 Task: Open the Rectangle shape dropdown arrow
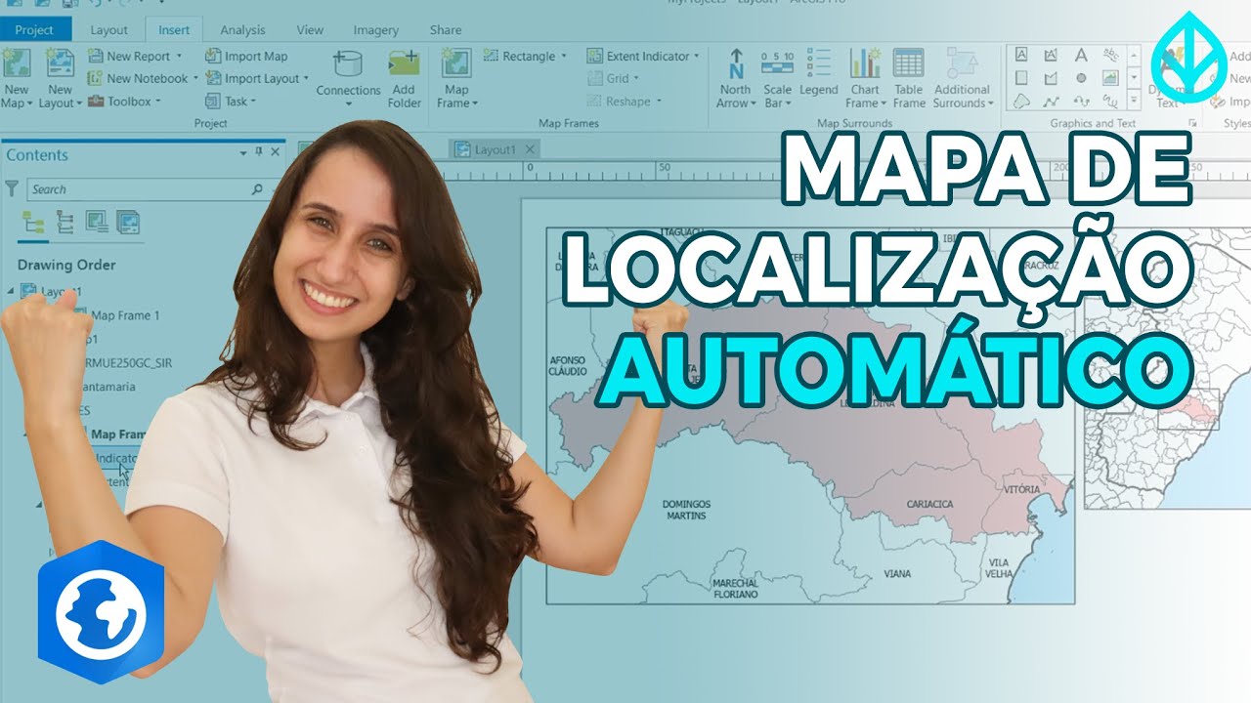tap(564, 57)
